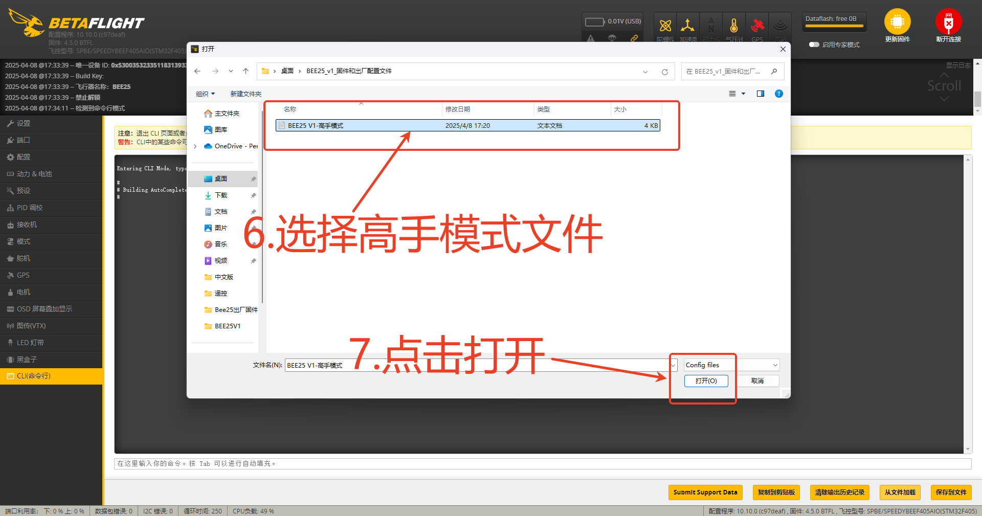The height and width of the screenshot is (516, 982).
Task: Click the Cancel (取消) button
Action: click(757, 381)
